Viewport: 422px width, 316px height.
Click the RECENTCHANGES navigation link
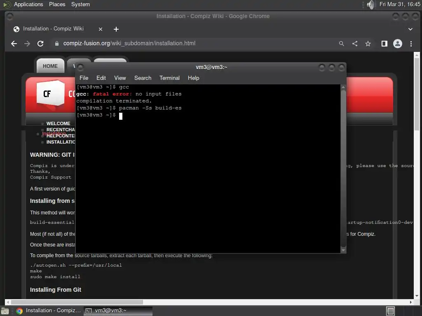[x=61, y=130]
